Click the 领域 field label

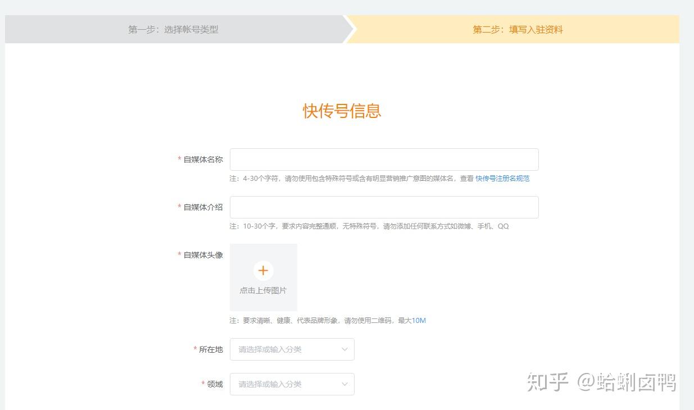pos(215,384)
